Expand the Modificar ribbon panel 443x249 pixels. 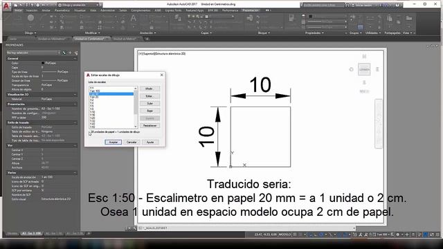pyautogui.click(x=92, y=33)
